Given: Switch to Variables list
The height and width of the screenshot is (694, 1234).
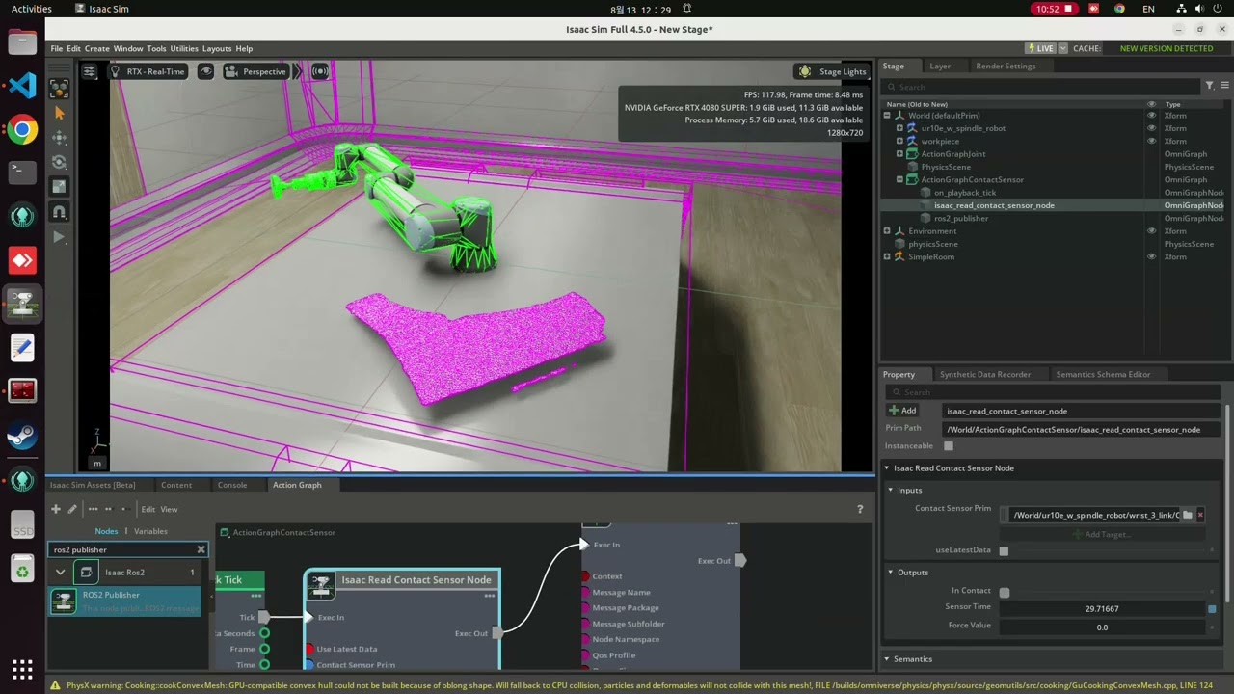Looking at the screenshot, I should point(150,531).
